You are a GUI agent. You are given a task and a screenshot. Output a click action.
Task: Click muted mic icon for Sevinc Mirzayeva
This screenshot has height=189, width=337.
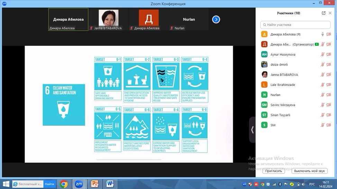322,105
